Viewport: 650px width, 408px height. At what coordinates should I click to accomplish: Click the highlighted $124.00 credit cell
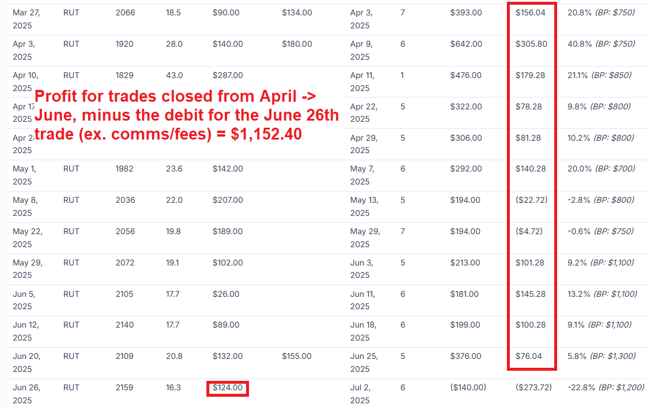pos(228,388)
